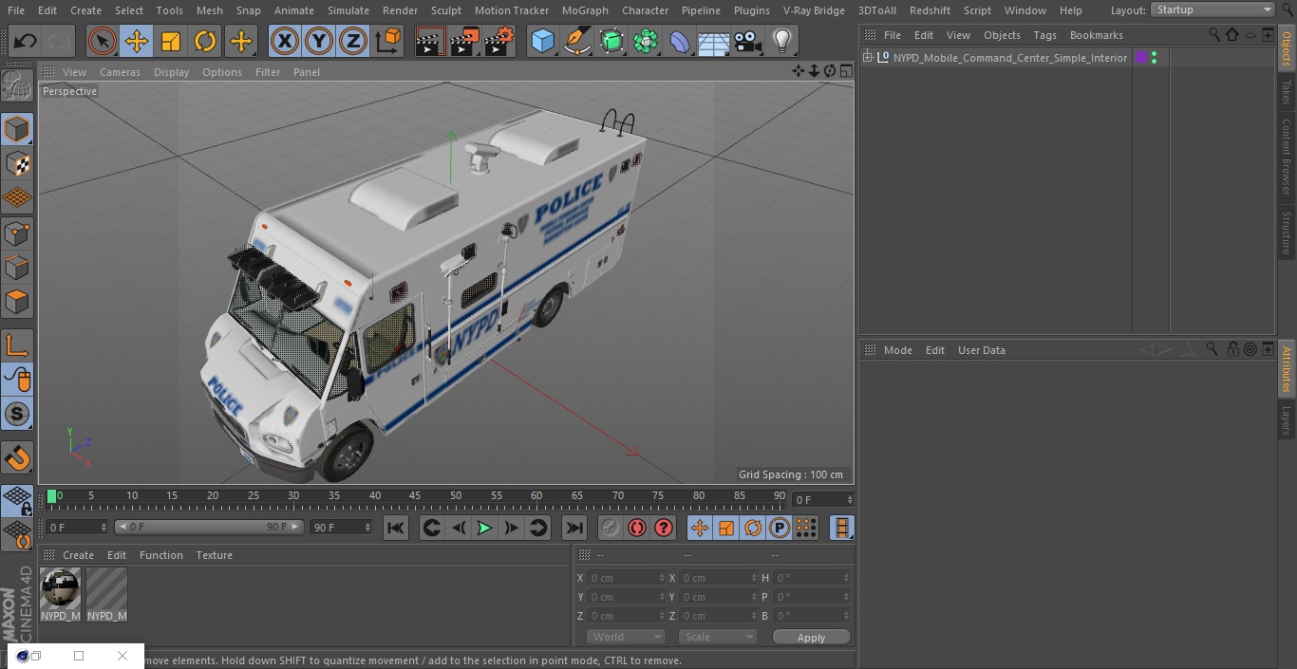Open the Simulate menu
The image size is (1297, 669).
tap(348, 10)
